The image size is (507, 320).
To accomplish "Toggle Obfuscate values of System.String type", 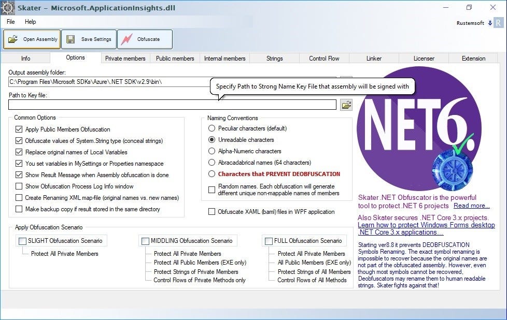I will (x=19, y=141).
